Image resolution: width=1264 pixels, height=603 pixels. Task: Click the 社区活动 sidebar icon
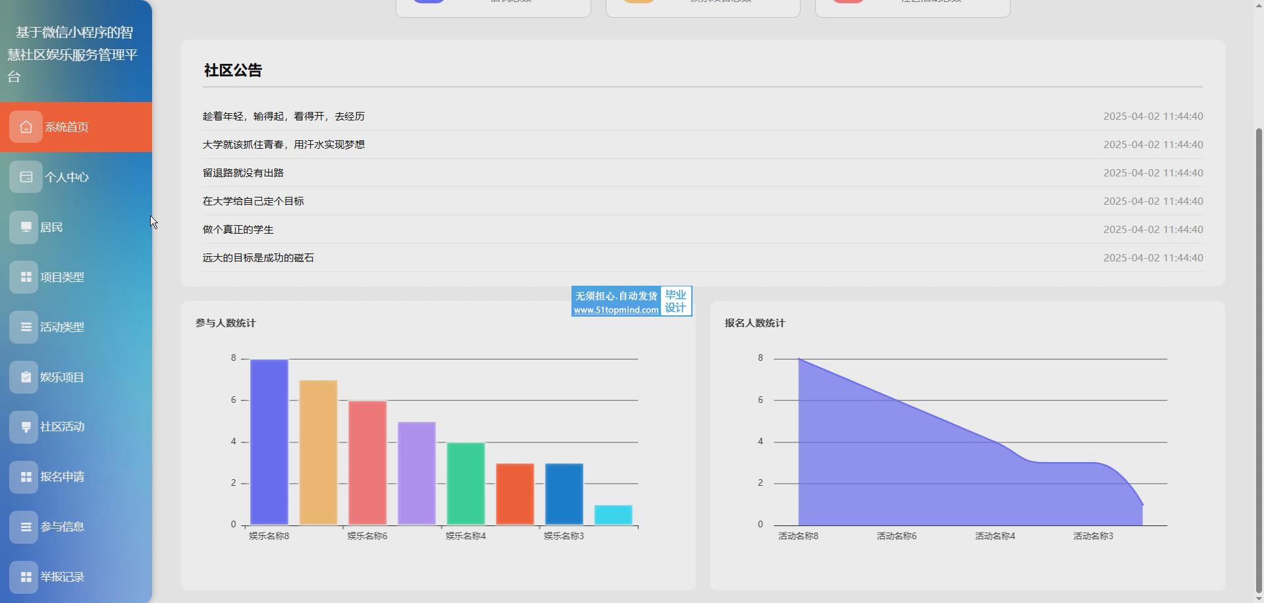[25, 427]
